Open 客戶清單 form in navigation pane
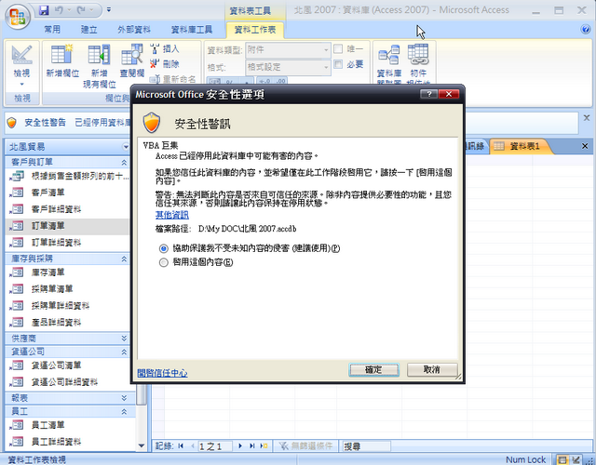 click(x=67, y=193)
